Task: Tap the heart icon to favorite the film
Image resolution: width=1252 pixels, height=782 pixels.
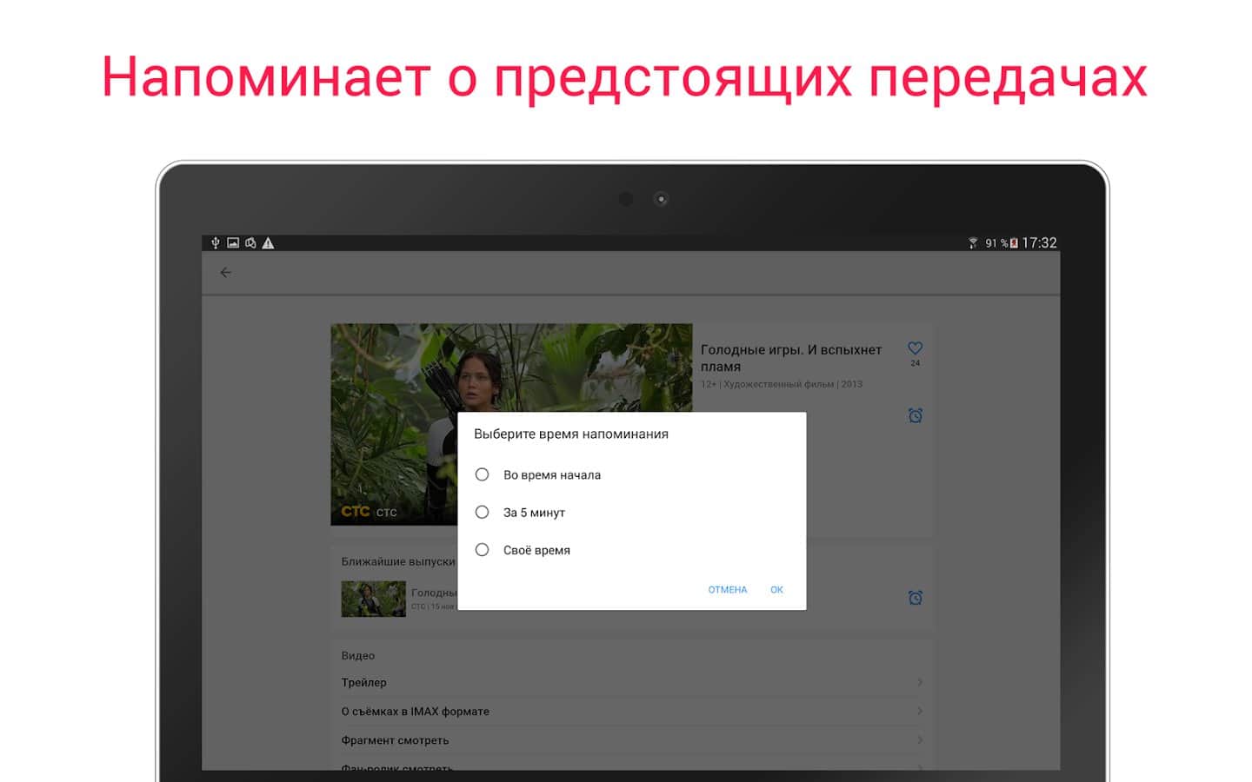Action: click(915, 348)
